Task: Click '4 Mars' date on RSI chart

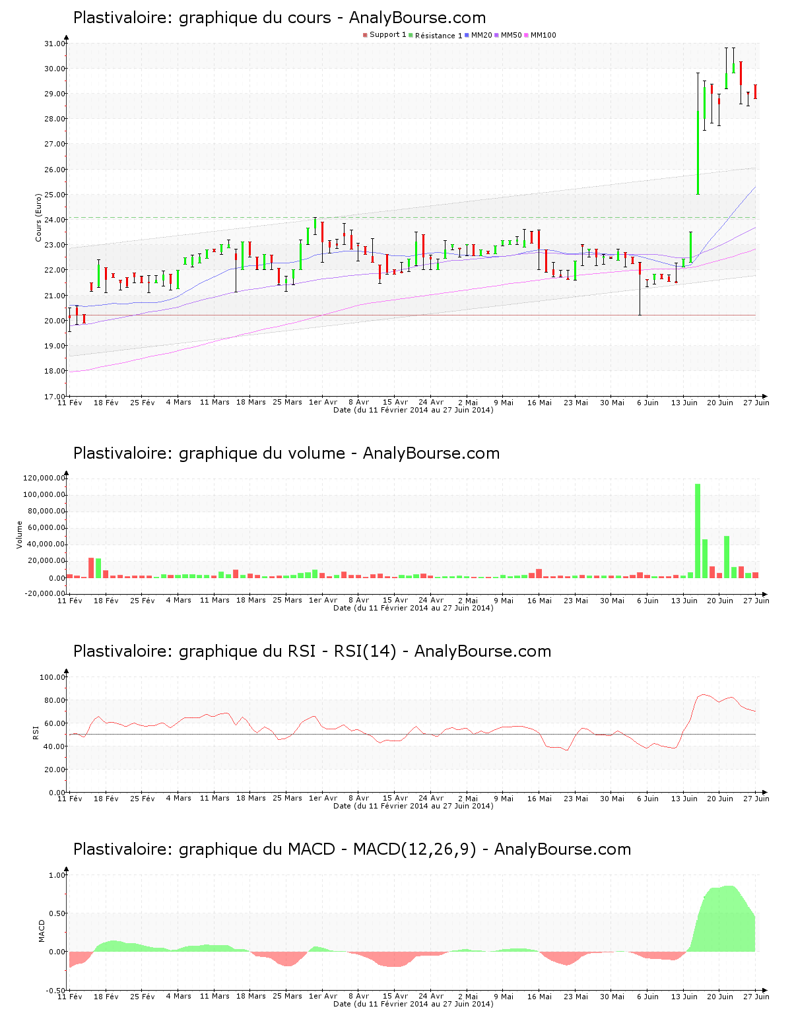Action: pyautogui.click(x=178, y=798)
